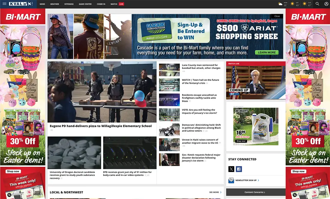Open the Game Center menu item
Image resolution: width=330 pixels, height=199 pixels.
point(85,4)
